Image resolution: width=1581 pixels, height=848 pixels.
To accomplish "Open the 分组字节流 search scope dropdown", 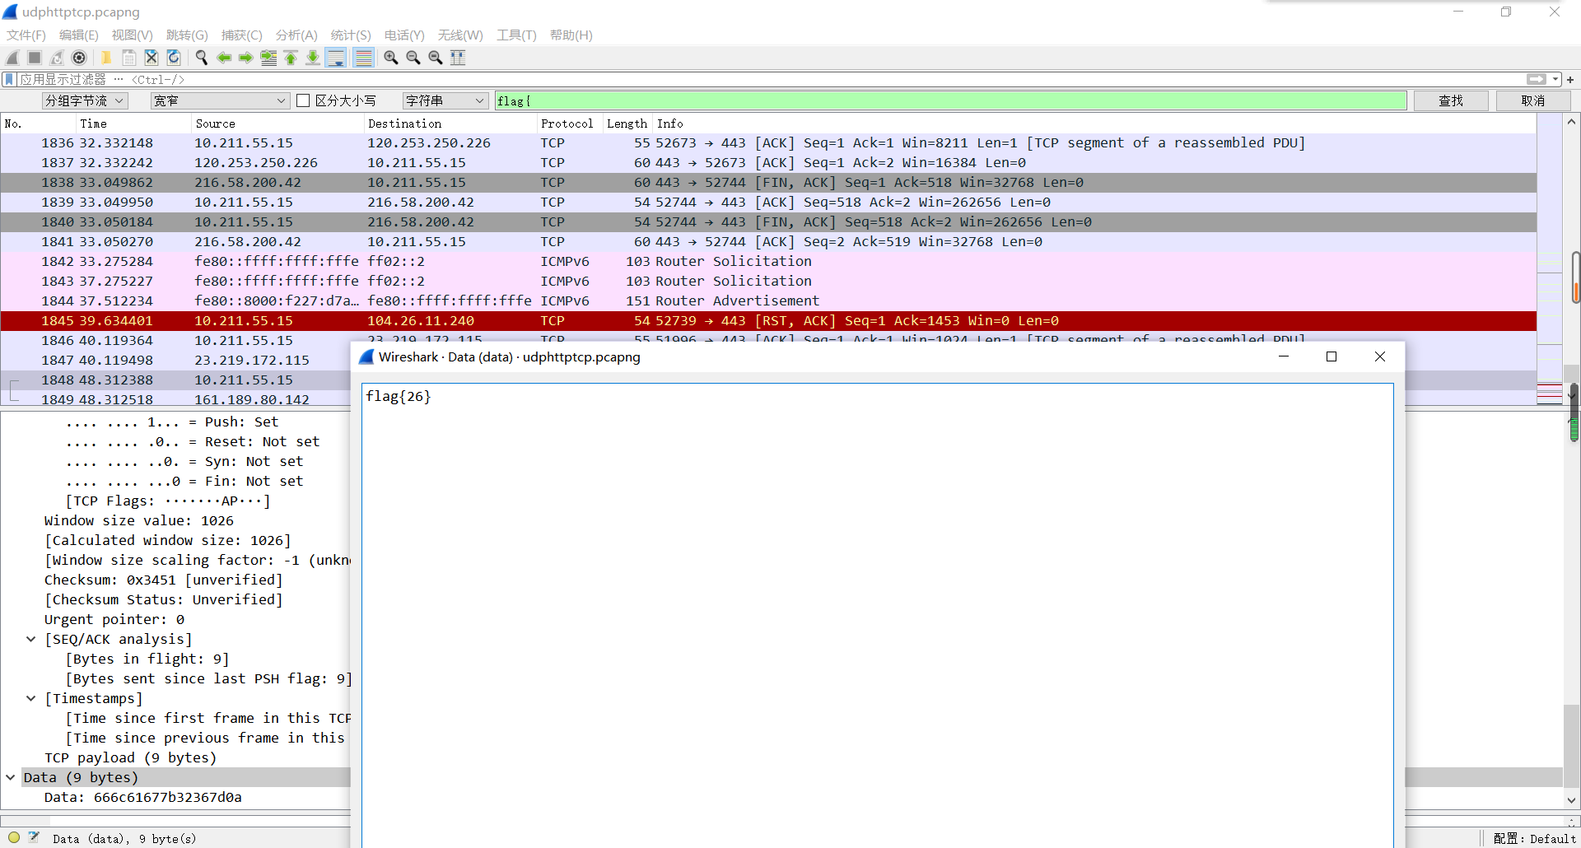I will tap(85, 100).
